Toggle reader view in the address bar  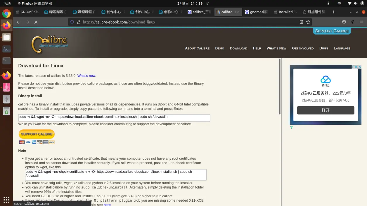pyautogui.click(x=301, y=22)
